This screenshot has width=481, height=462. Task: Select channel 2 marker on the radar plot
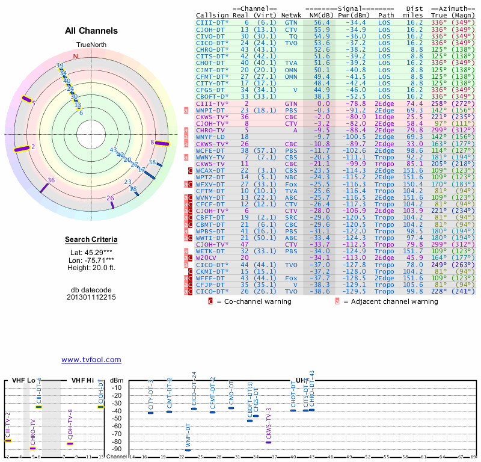22,149
